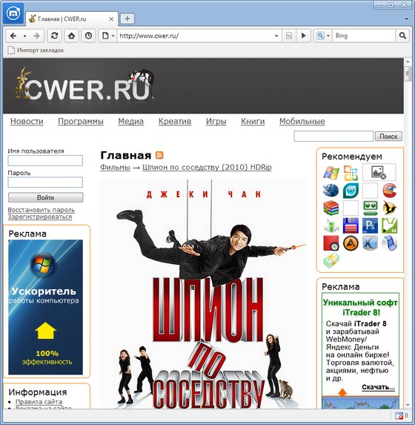This screenshot has height=425, width=415.
Task: Expand the address bar URL dropdown
Action: click(276, 36)
